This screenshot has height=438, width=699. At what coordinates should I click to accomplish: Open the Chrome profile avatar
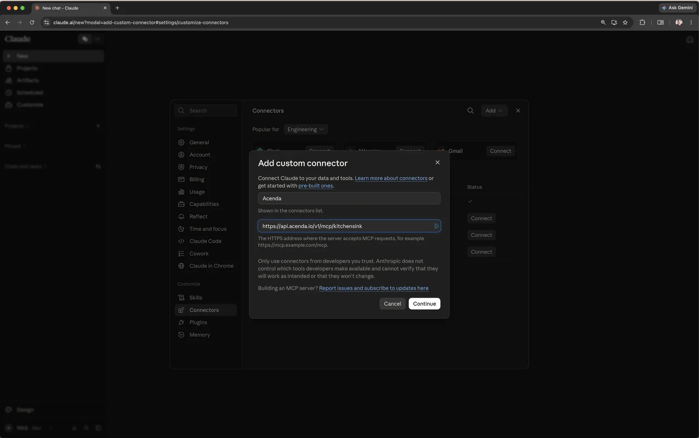[x=679, y=22]
